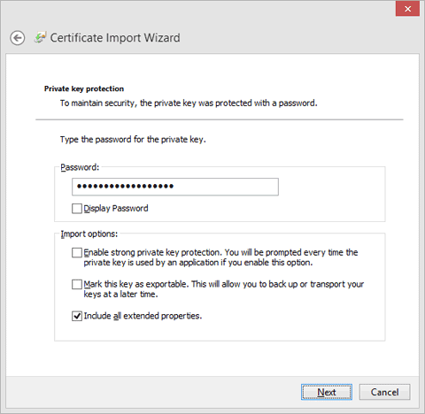Click the 'Type the password for the private key' text

133,140
